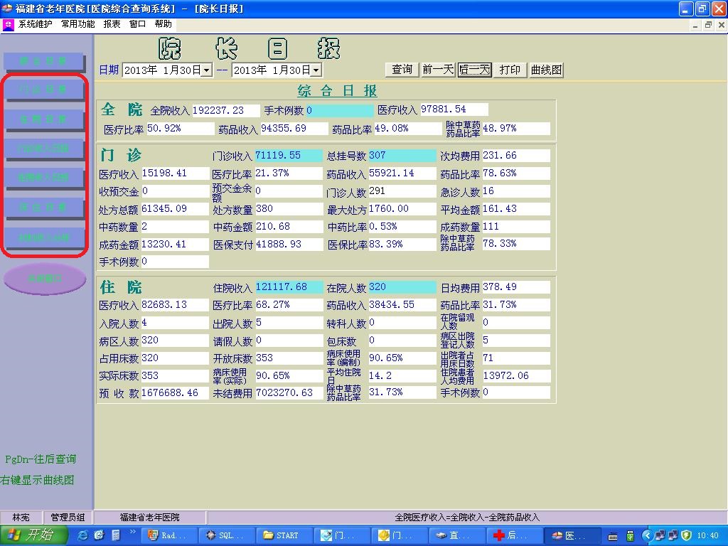728x546 pixels.
Task: Select 住院日报 in the left sidebar
Action: pyautogui.click(x=44, y=119)
